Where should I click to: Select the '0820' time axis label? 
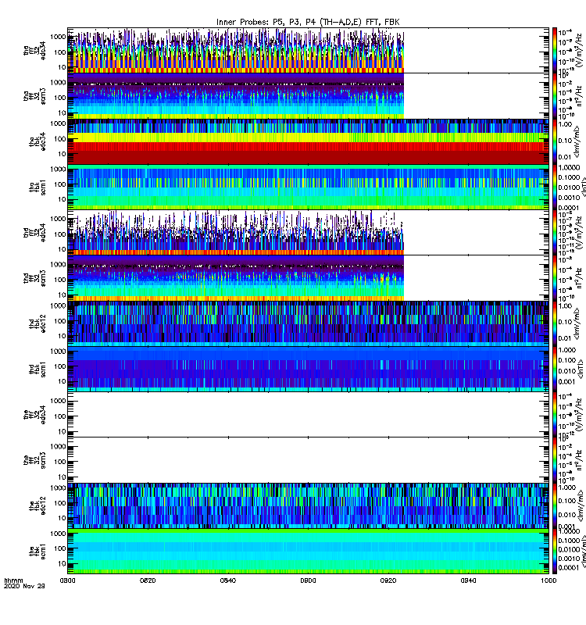point(148,580)
